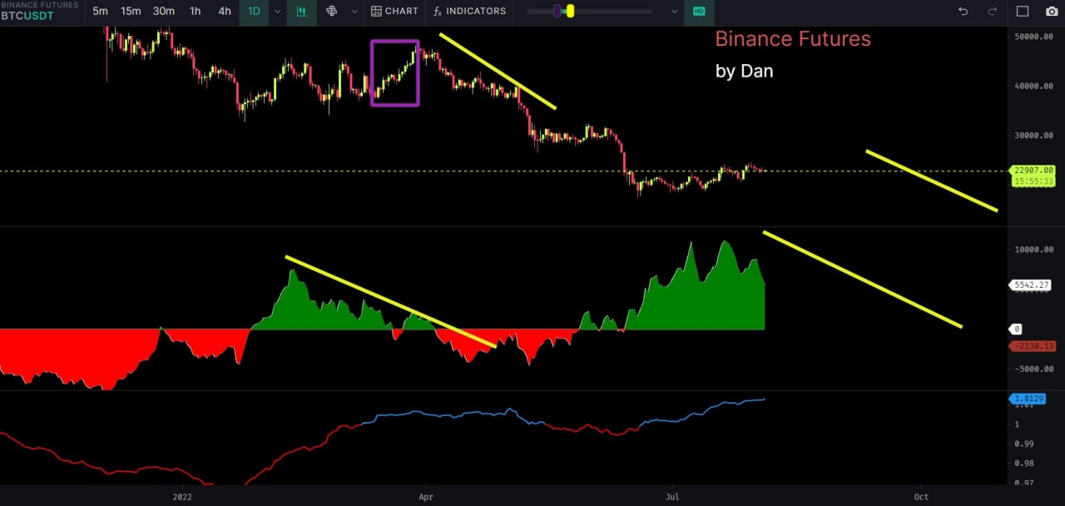Click the Apr label on the time axis
This screenshot has height=506, width=1065.
tap(426, 497)
